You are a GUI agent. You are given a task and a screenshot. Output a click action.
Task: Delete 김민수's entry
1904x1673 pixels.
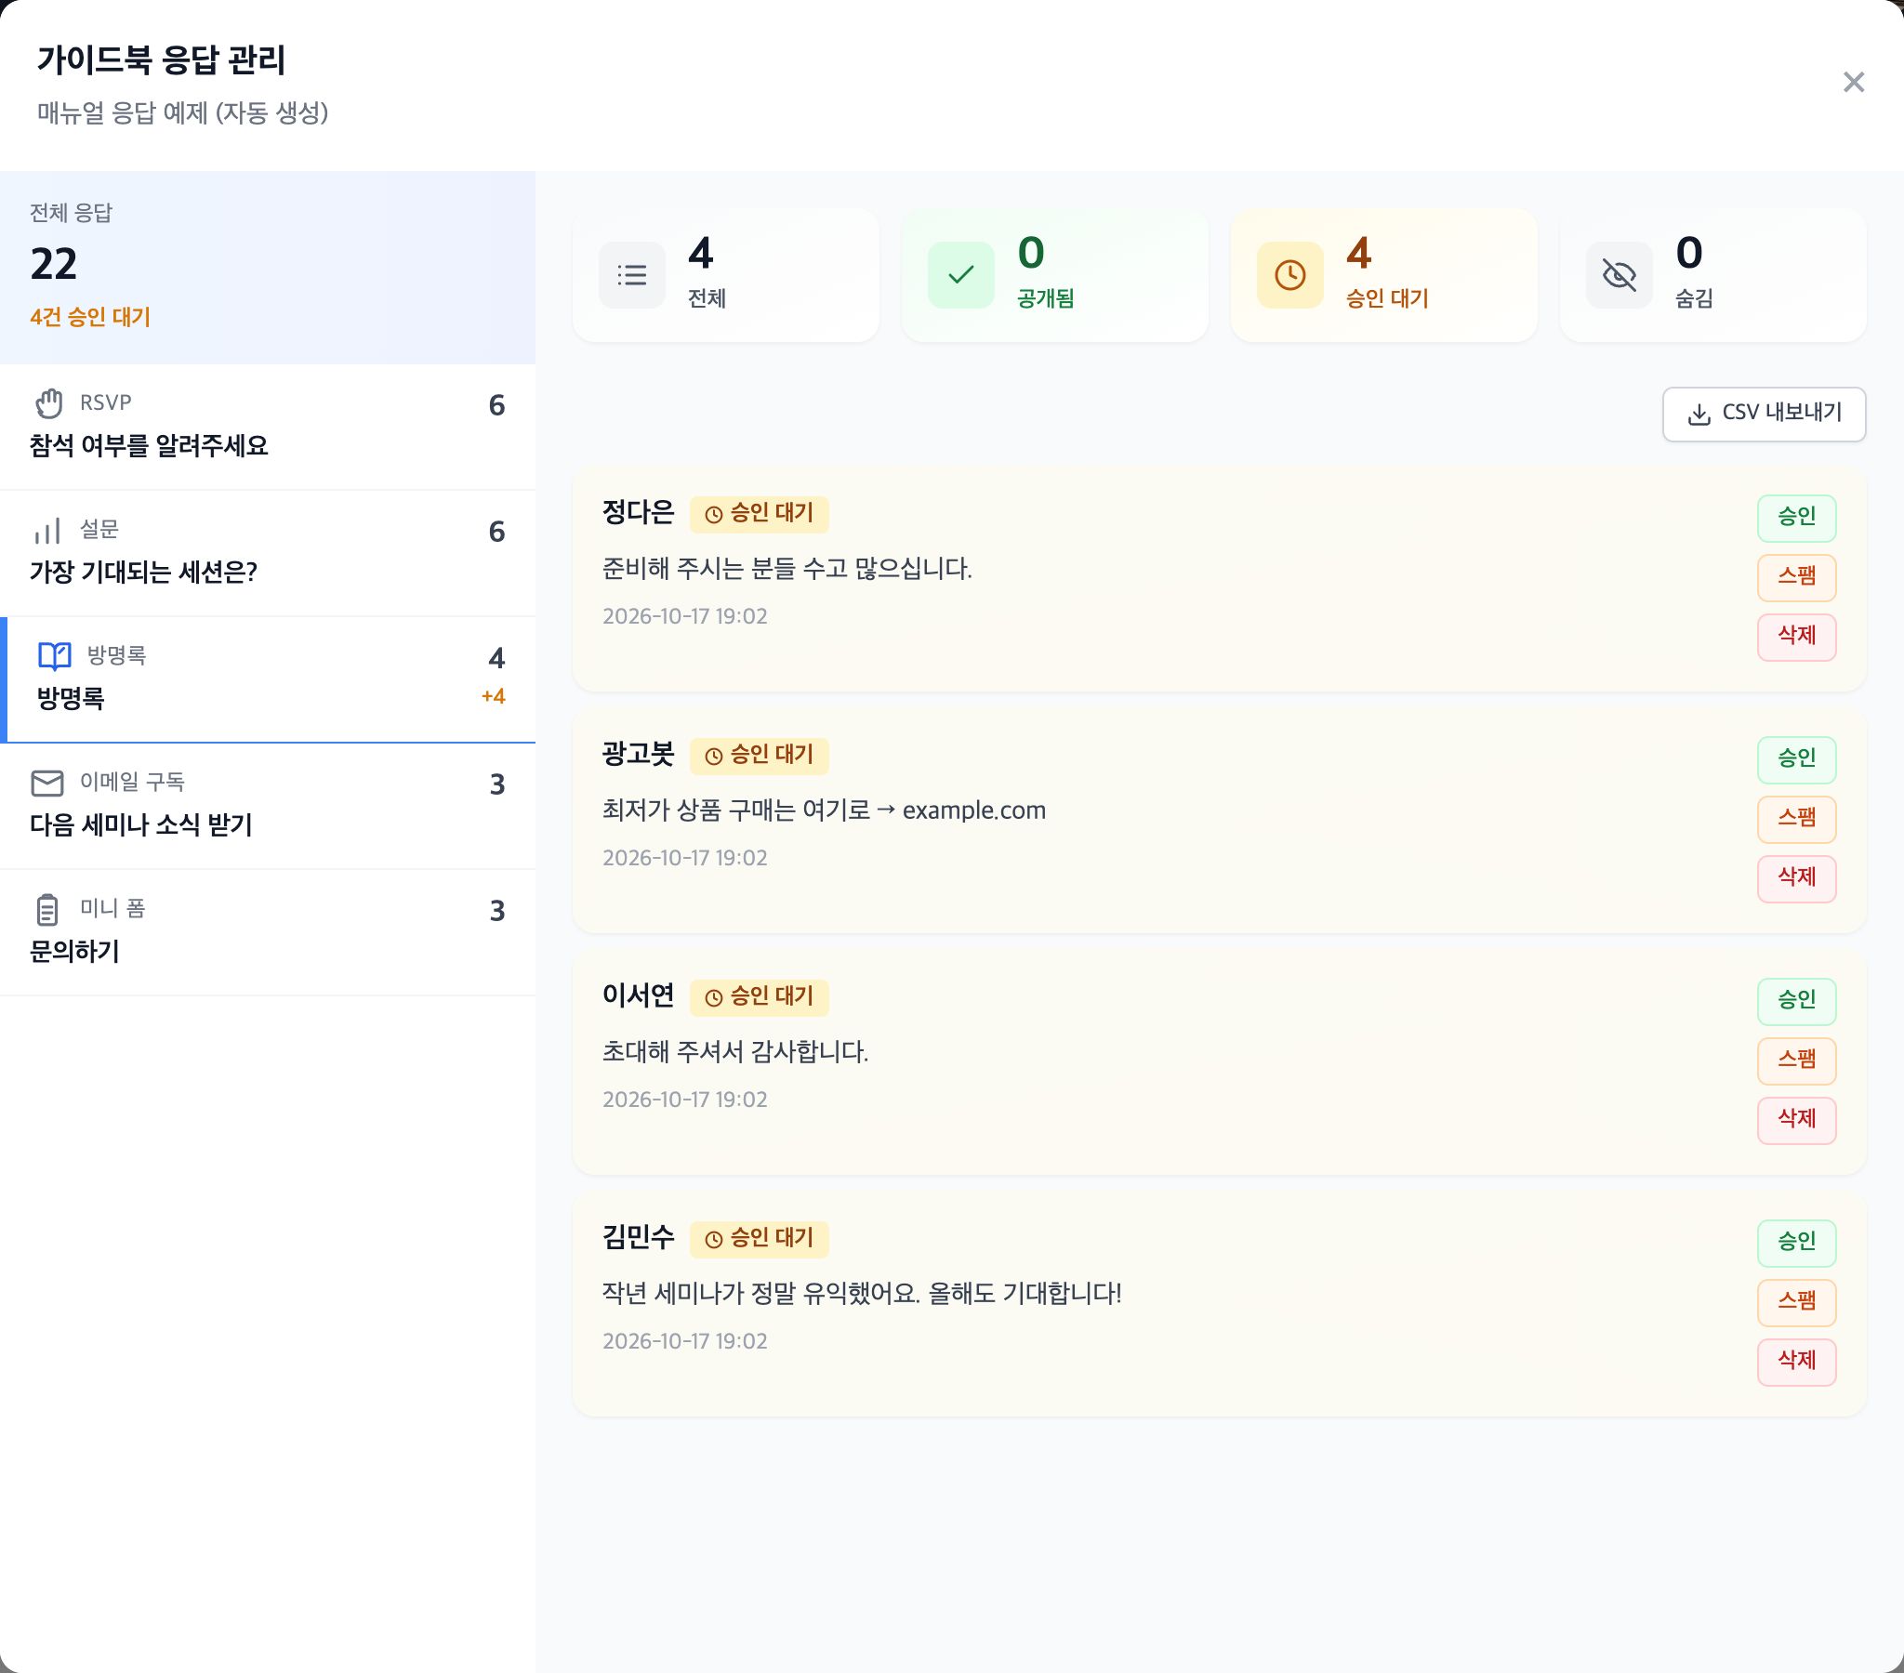(1796, 1361)
